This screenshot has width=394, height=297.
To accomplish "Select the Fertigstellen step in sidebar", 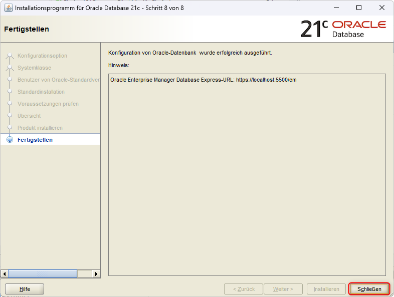I will 35,140.
